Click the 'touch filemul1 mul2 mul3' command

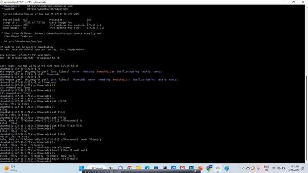pos(69,150)
